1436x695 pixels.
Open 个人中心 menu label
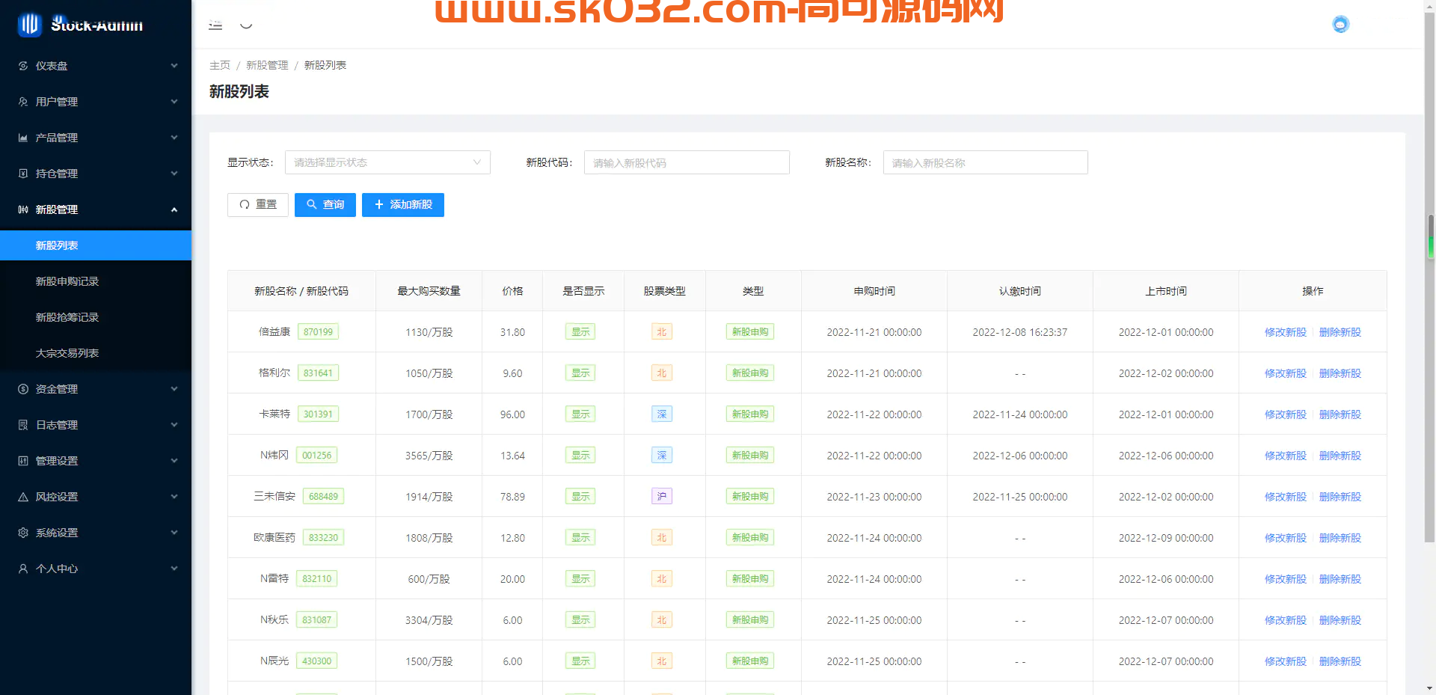coord(57,569)
